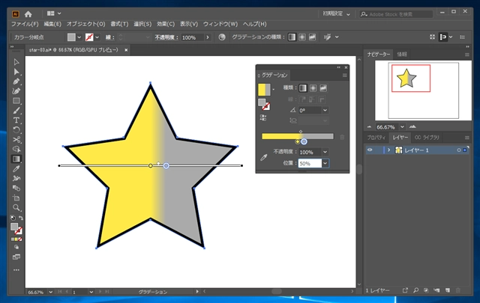The image size is (480, 303).
Task: Open Navigator zoom 66.67% dropdown
Action: pos(402,126)
